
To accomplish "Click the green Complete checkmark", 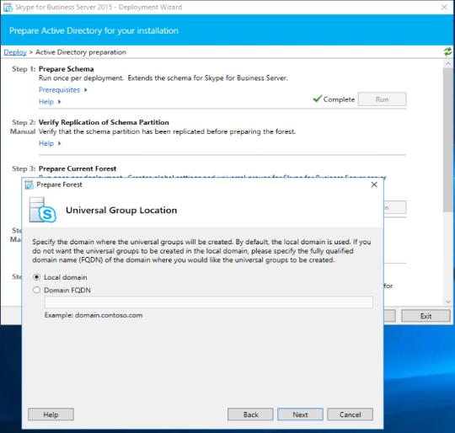I will (318, 99).
